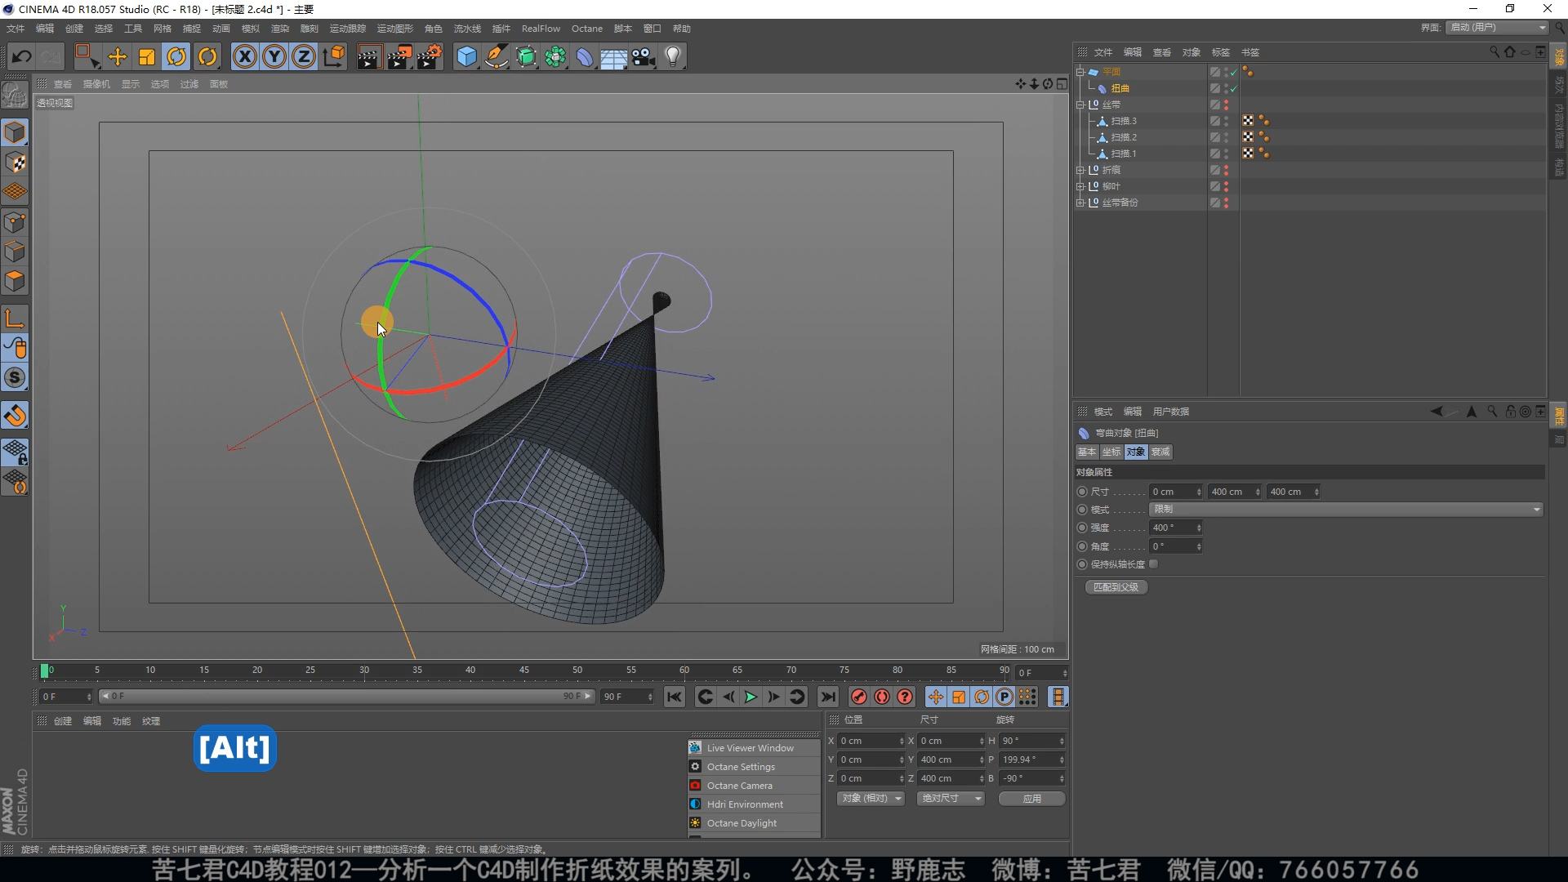Open Live Viewer Window

(750, 748)
